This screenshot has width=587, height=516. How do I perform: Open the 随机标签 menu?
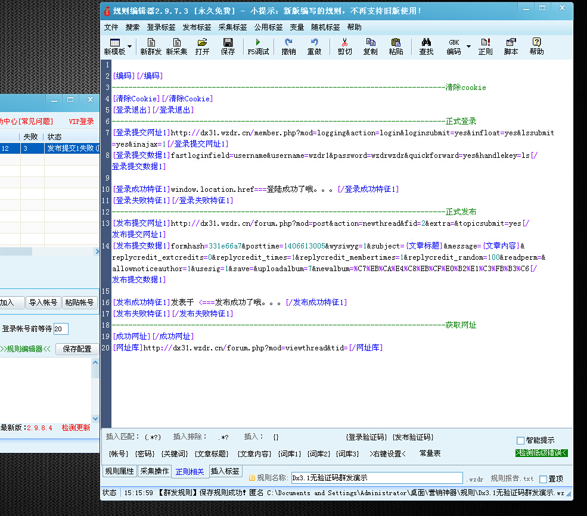[x=325, y=27]
